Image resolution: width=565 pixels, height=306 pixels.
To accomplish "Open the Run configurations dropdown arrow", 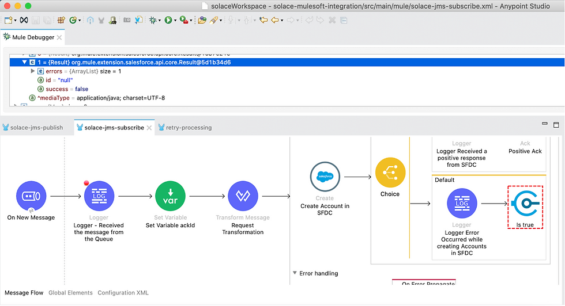I will click(175, 21).
